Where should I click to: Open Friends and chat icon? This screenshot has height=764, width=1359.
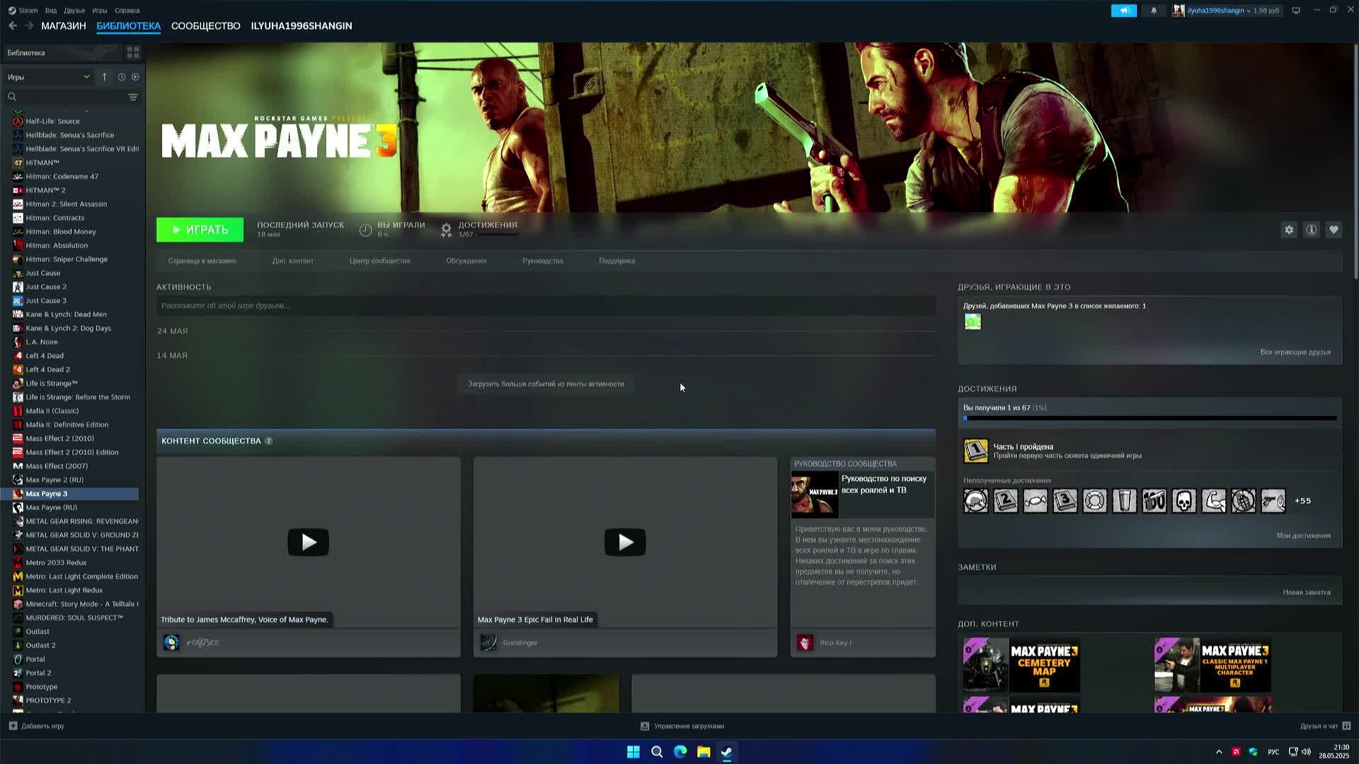pos(1346,726)
